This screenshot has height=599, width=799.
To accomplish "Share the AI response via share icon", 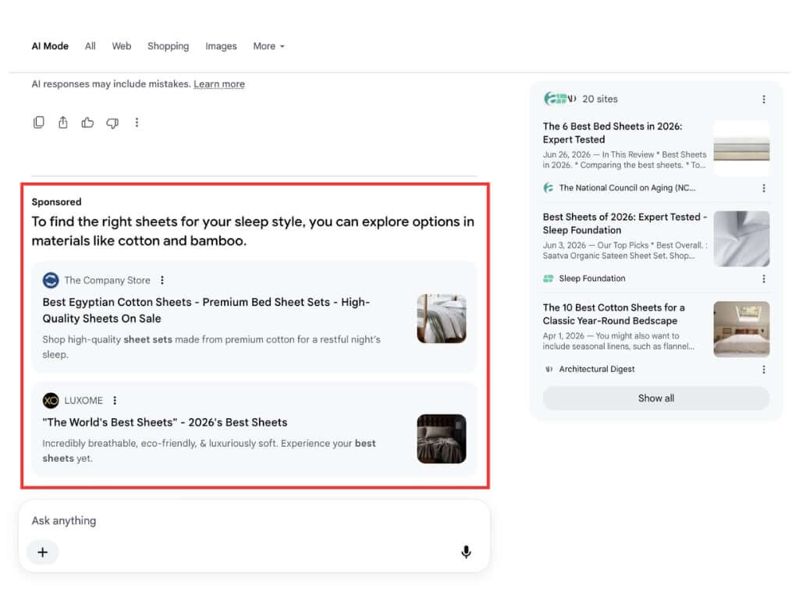I will tap(62, 122).
